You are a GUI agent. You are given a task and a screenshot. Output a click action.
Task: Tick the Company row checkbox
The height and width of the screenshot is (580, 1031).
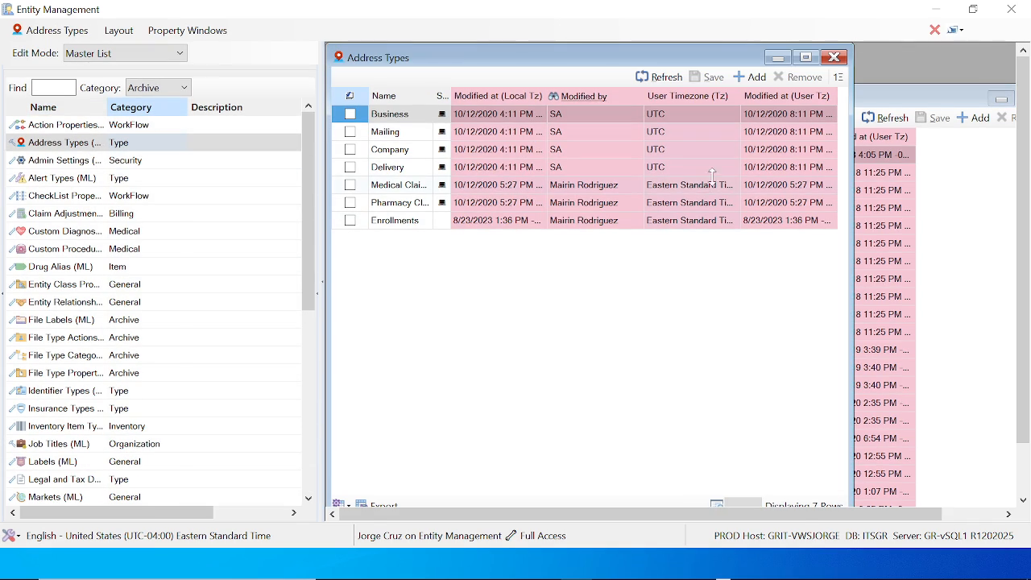(350, 150)
